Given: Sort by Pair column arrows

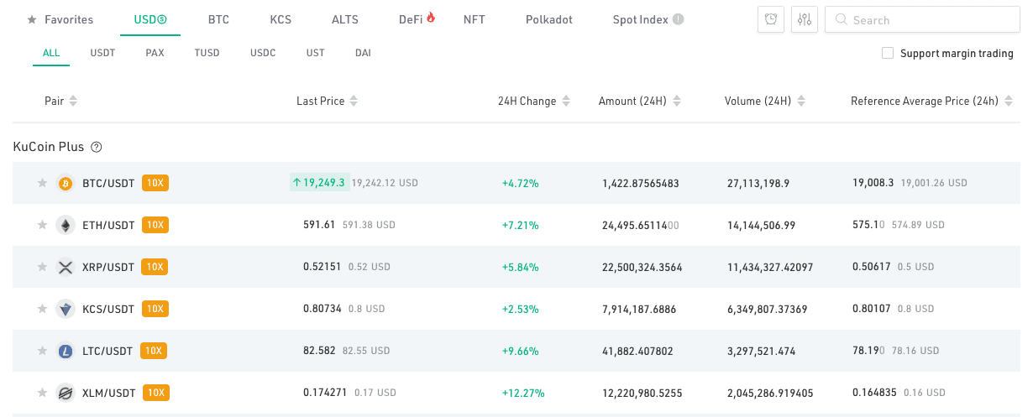Looking at the screenshot, I should [x=73, y=102].
